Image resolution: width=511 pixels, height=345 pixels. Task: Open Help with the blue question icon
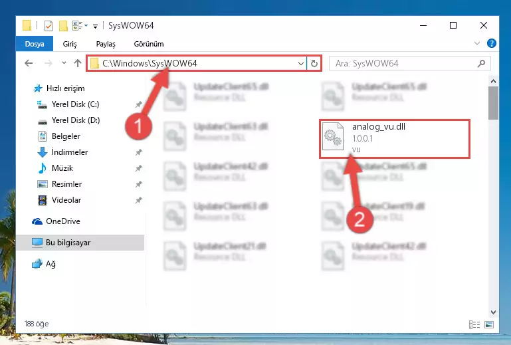point(492,43)
